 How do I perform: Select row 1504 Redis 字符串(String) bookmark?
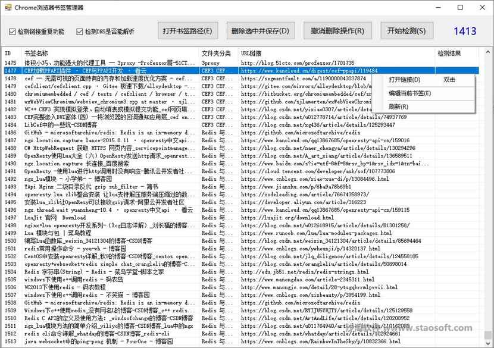pyautogui.click(x=240, y=272)
